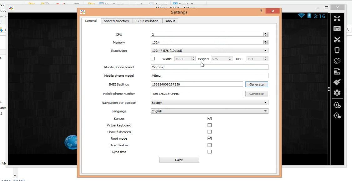
Task: Close the Settings dialog
Action: click(x=273, y=11)
